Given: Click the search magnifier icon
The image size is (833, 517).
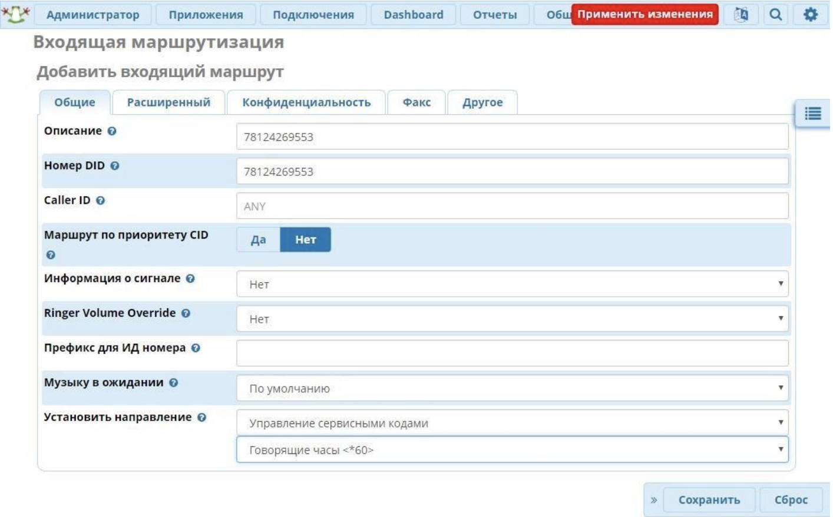Looking at the screenshot, I should [776, 14].
